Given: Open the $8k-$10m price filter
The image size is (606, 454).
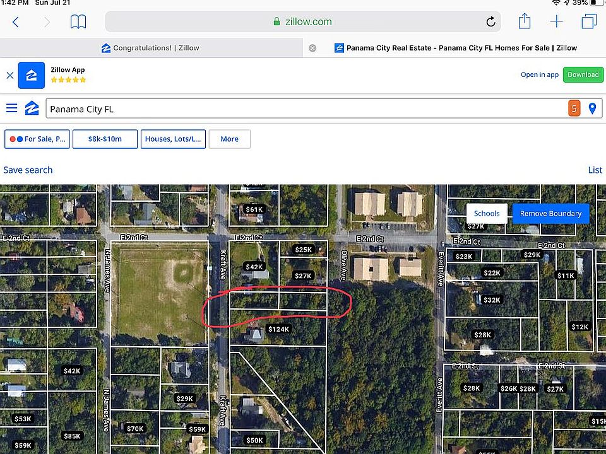Looking at the screenshot, I should pyautogui.click(x=105, y=139).
